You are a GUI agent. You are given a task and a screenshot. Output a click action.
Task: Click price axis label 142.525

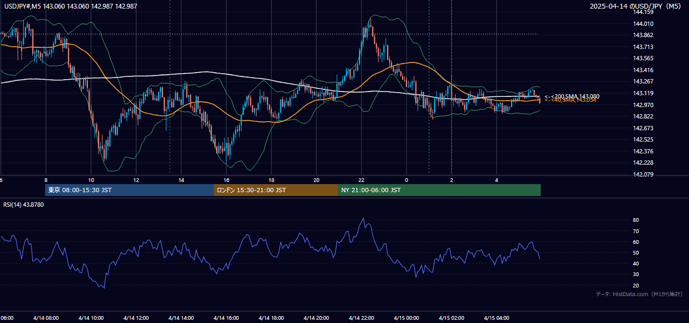click(x=644, y=139)
